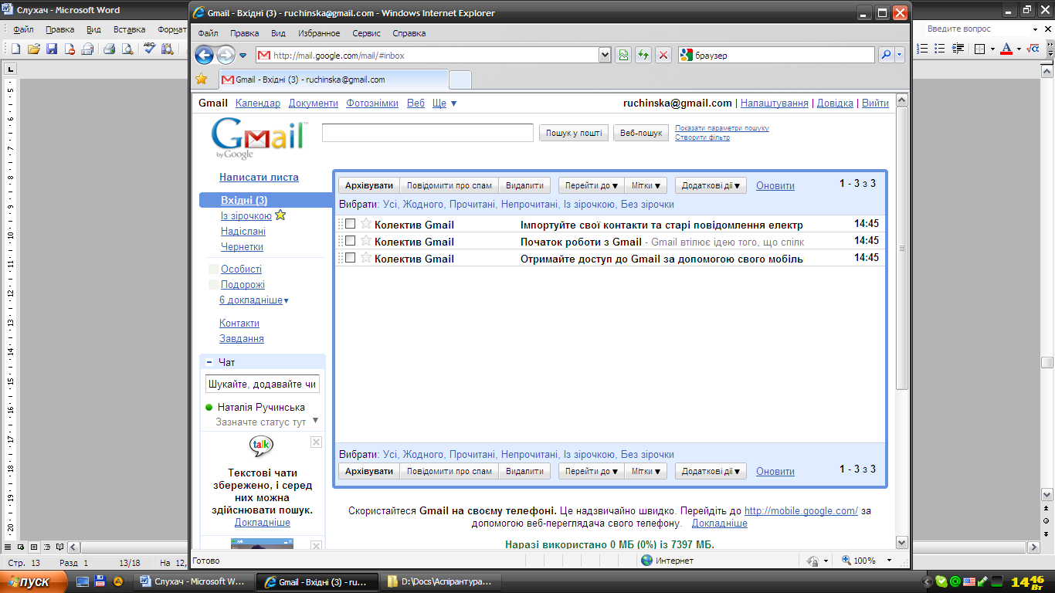1055x593 pixels.
Task: Click 'Налаштування' settings link
Action: pyautogui.click(x=775, y=103)
